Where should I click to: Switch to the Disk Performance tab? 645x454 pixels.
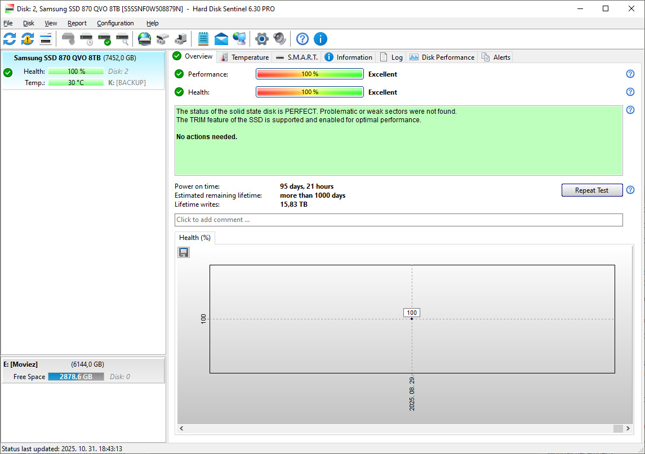(442, 57)
